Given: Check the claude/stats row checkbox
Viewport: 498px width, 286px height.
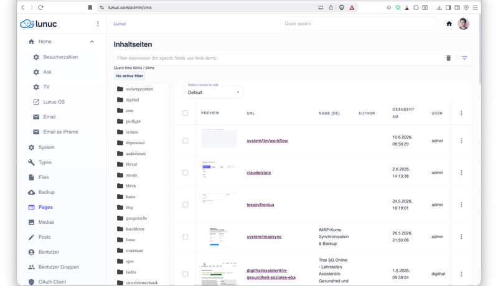Looking at the screenshot, I should coord(186,173).
